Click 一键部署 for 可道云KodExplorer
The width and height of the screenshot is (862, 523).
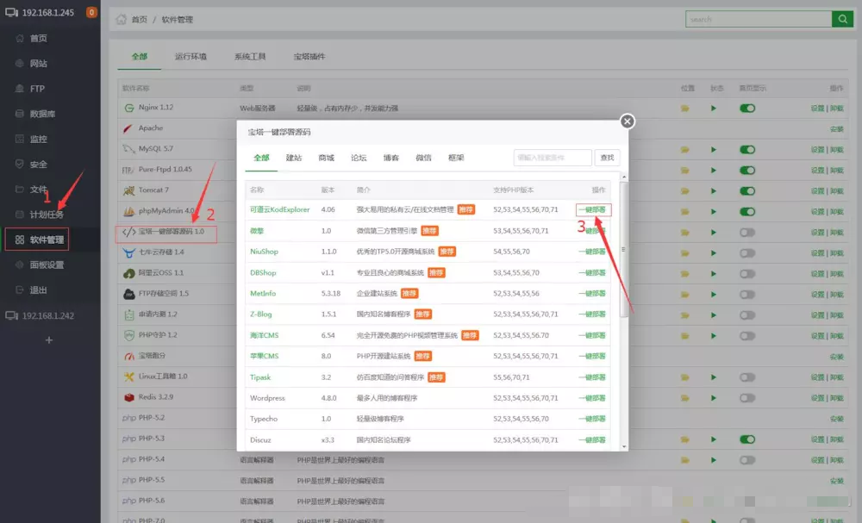click(x=593, y=210)
